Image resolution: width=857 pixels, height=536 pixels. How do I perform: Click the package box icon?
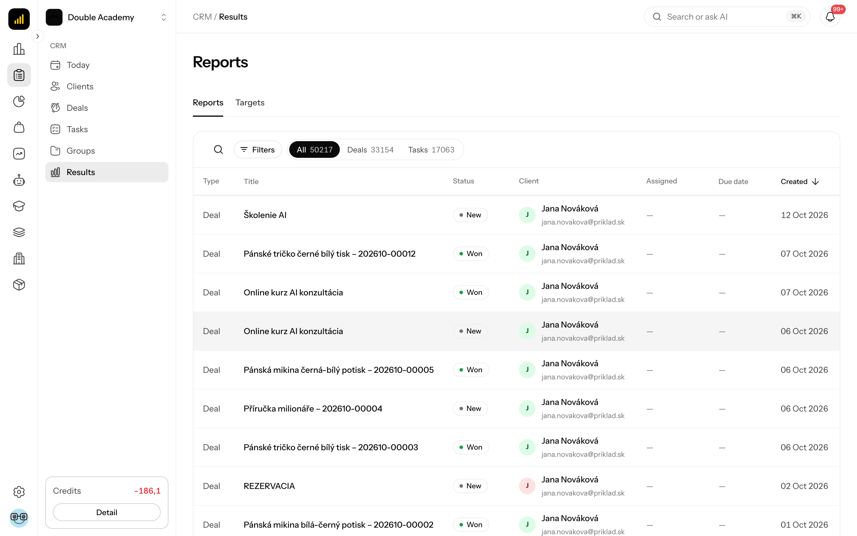[x=19, y=285]
